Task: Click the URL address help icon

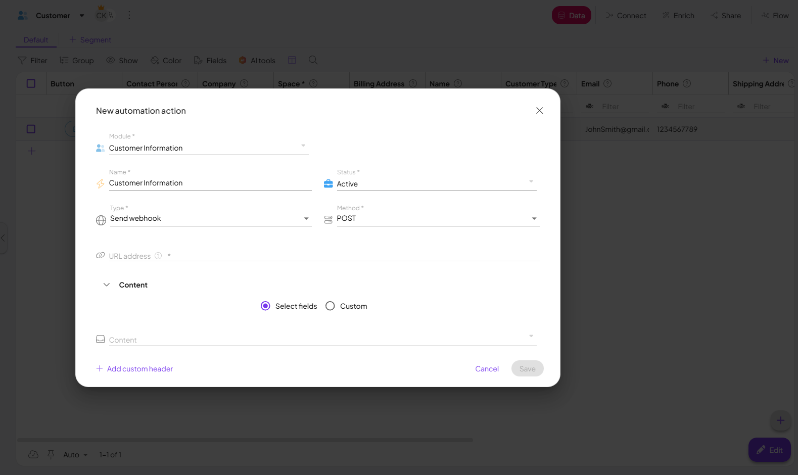Action: pos(158,256)
